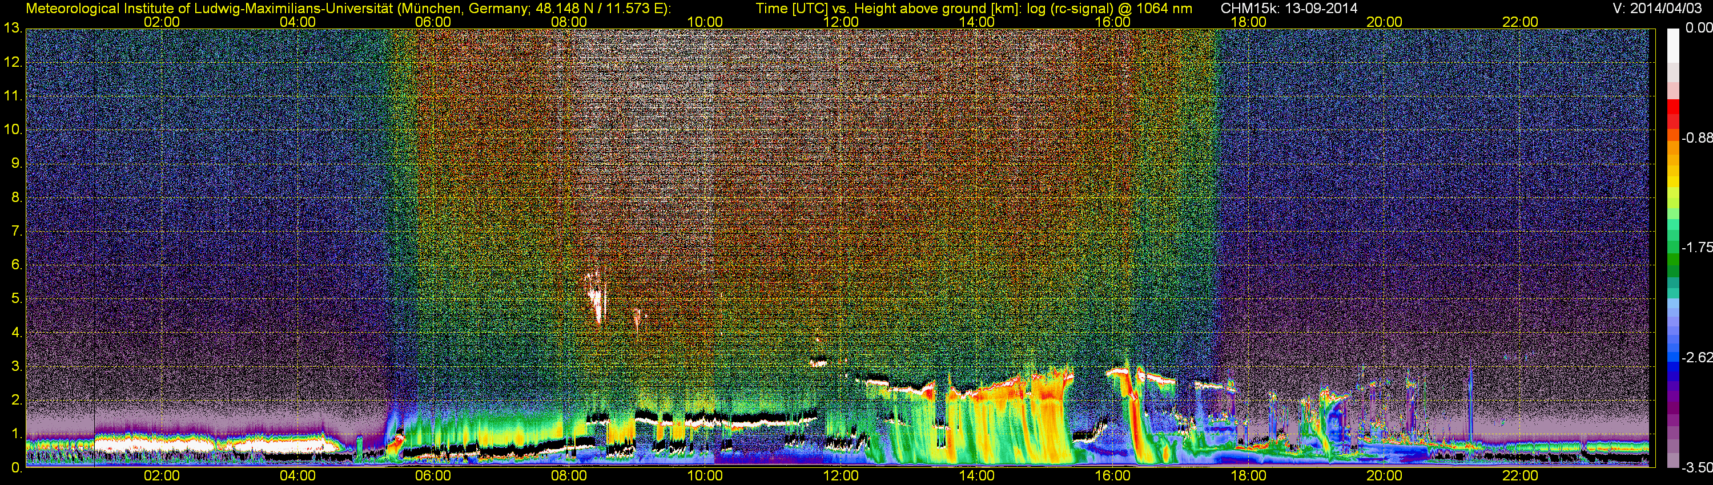Click the 16:00 label on the top time axis
Viewport: 1713px width, 485px height.
pyautogui.click(x=1112, y=22)
